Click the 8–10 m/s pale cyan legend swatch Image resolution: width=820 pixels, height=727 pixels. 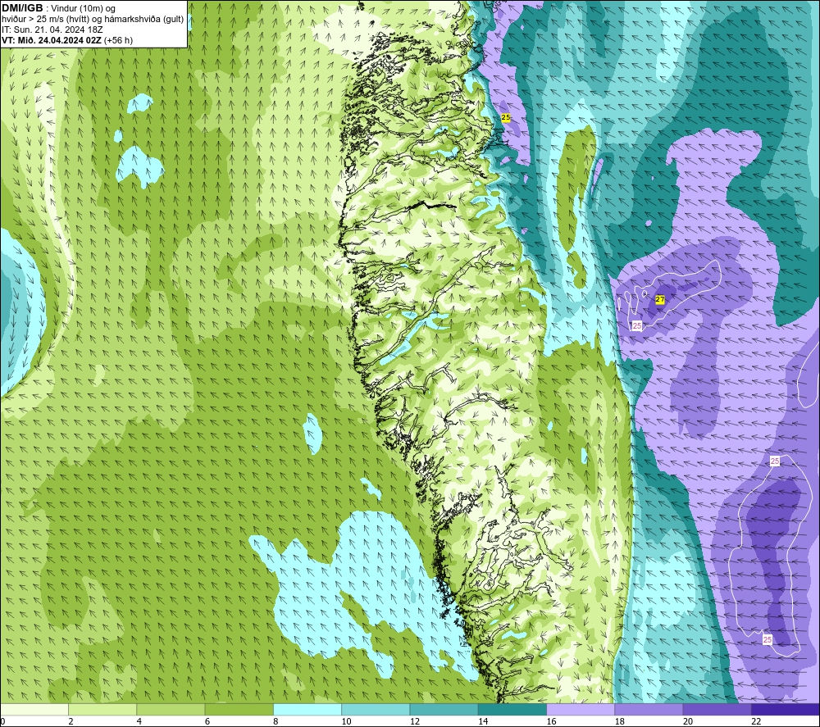307,709
